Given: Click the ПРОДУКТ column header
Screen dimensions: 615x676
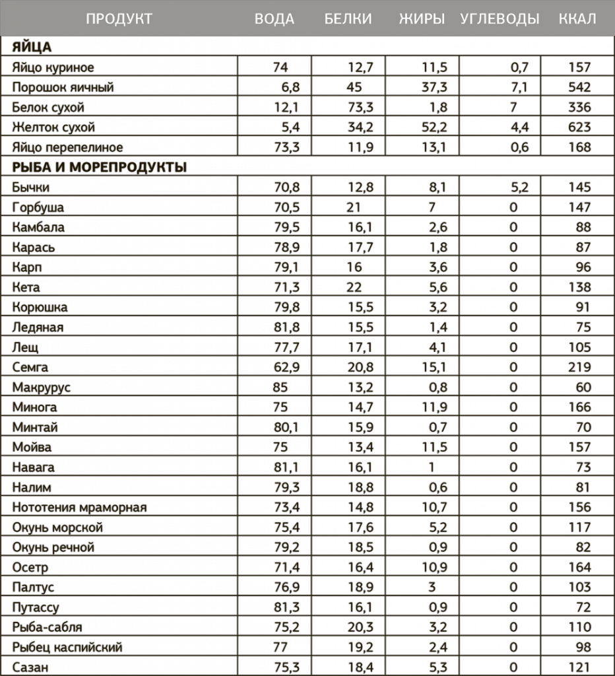Looking at the screenshot, I should [119, 18].
